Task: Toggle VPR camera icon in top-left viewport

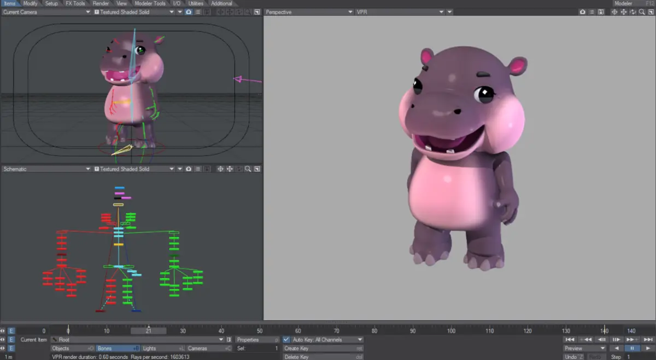Action: (189, 12)
